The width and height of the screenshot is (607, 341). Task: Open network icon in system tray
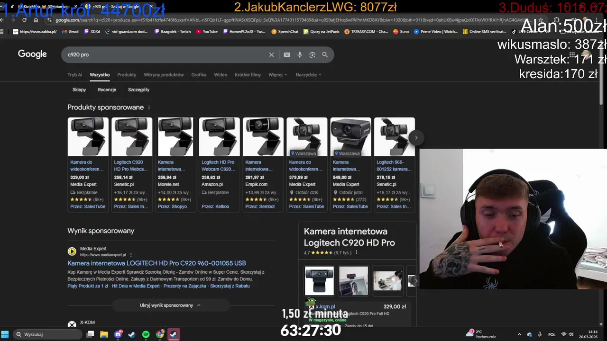tap(564, 334)
